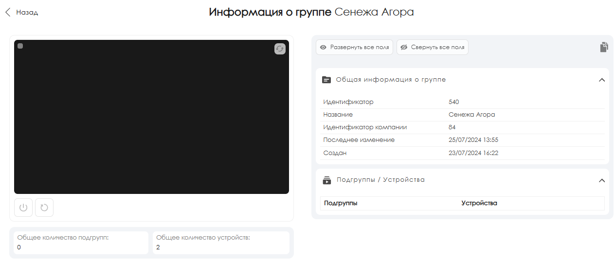Select the Подгруппы column header
The width and height of the screenshot is (615, 261).
click(x=341, y=203)
